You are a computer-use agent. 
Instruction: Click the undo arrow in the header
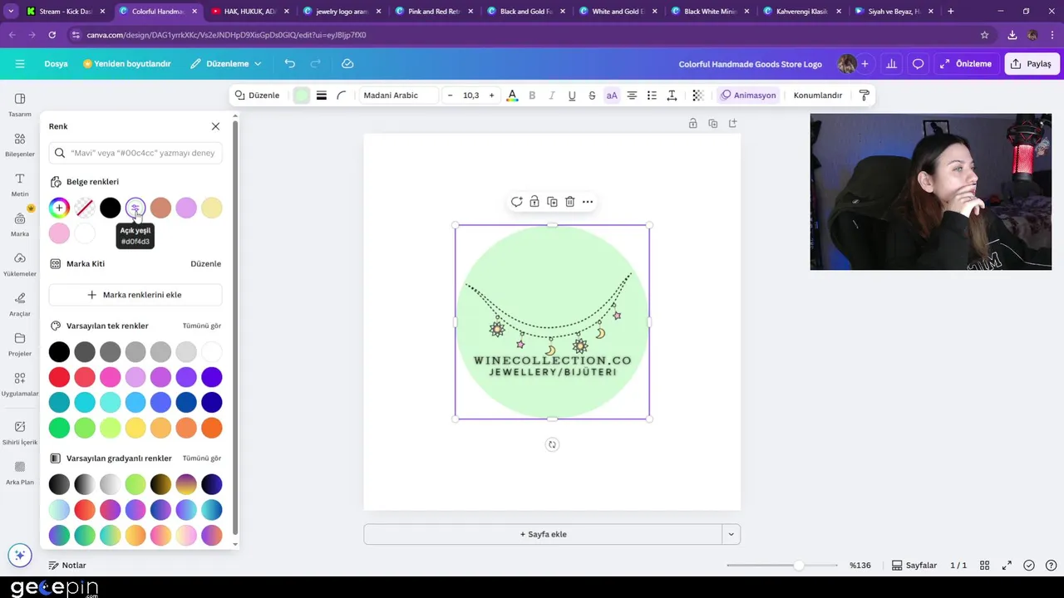(289, 64)
